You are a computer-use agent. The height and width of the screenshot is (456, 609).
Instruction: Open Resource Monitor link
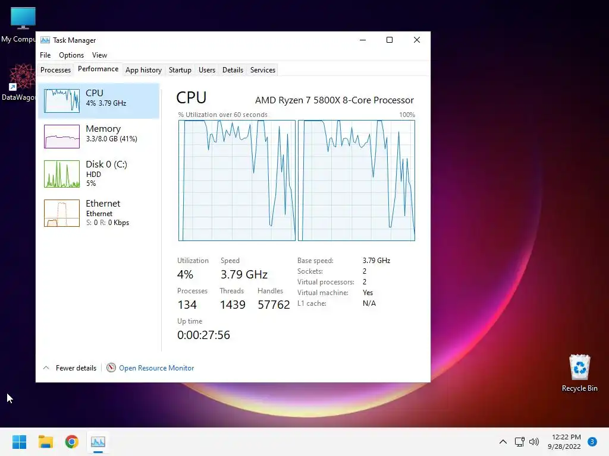pos(156,368)
